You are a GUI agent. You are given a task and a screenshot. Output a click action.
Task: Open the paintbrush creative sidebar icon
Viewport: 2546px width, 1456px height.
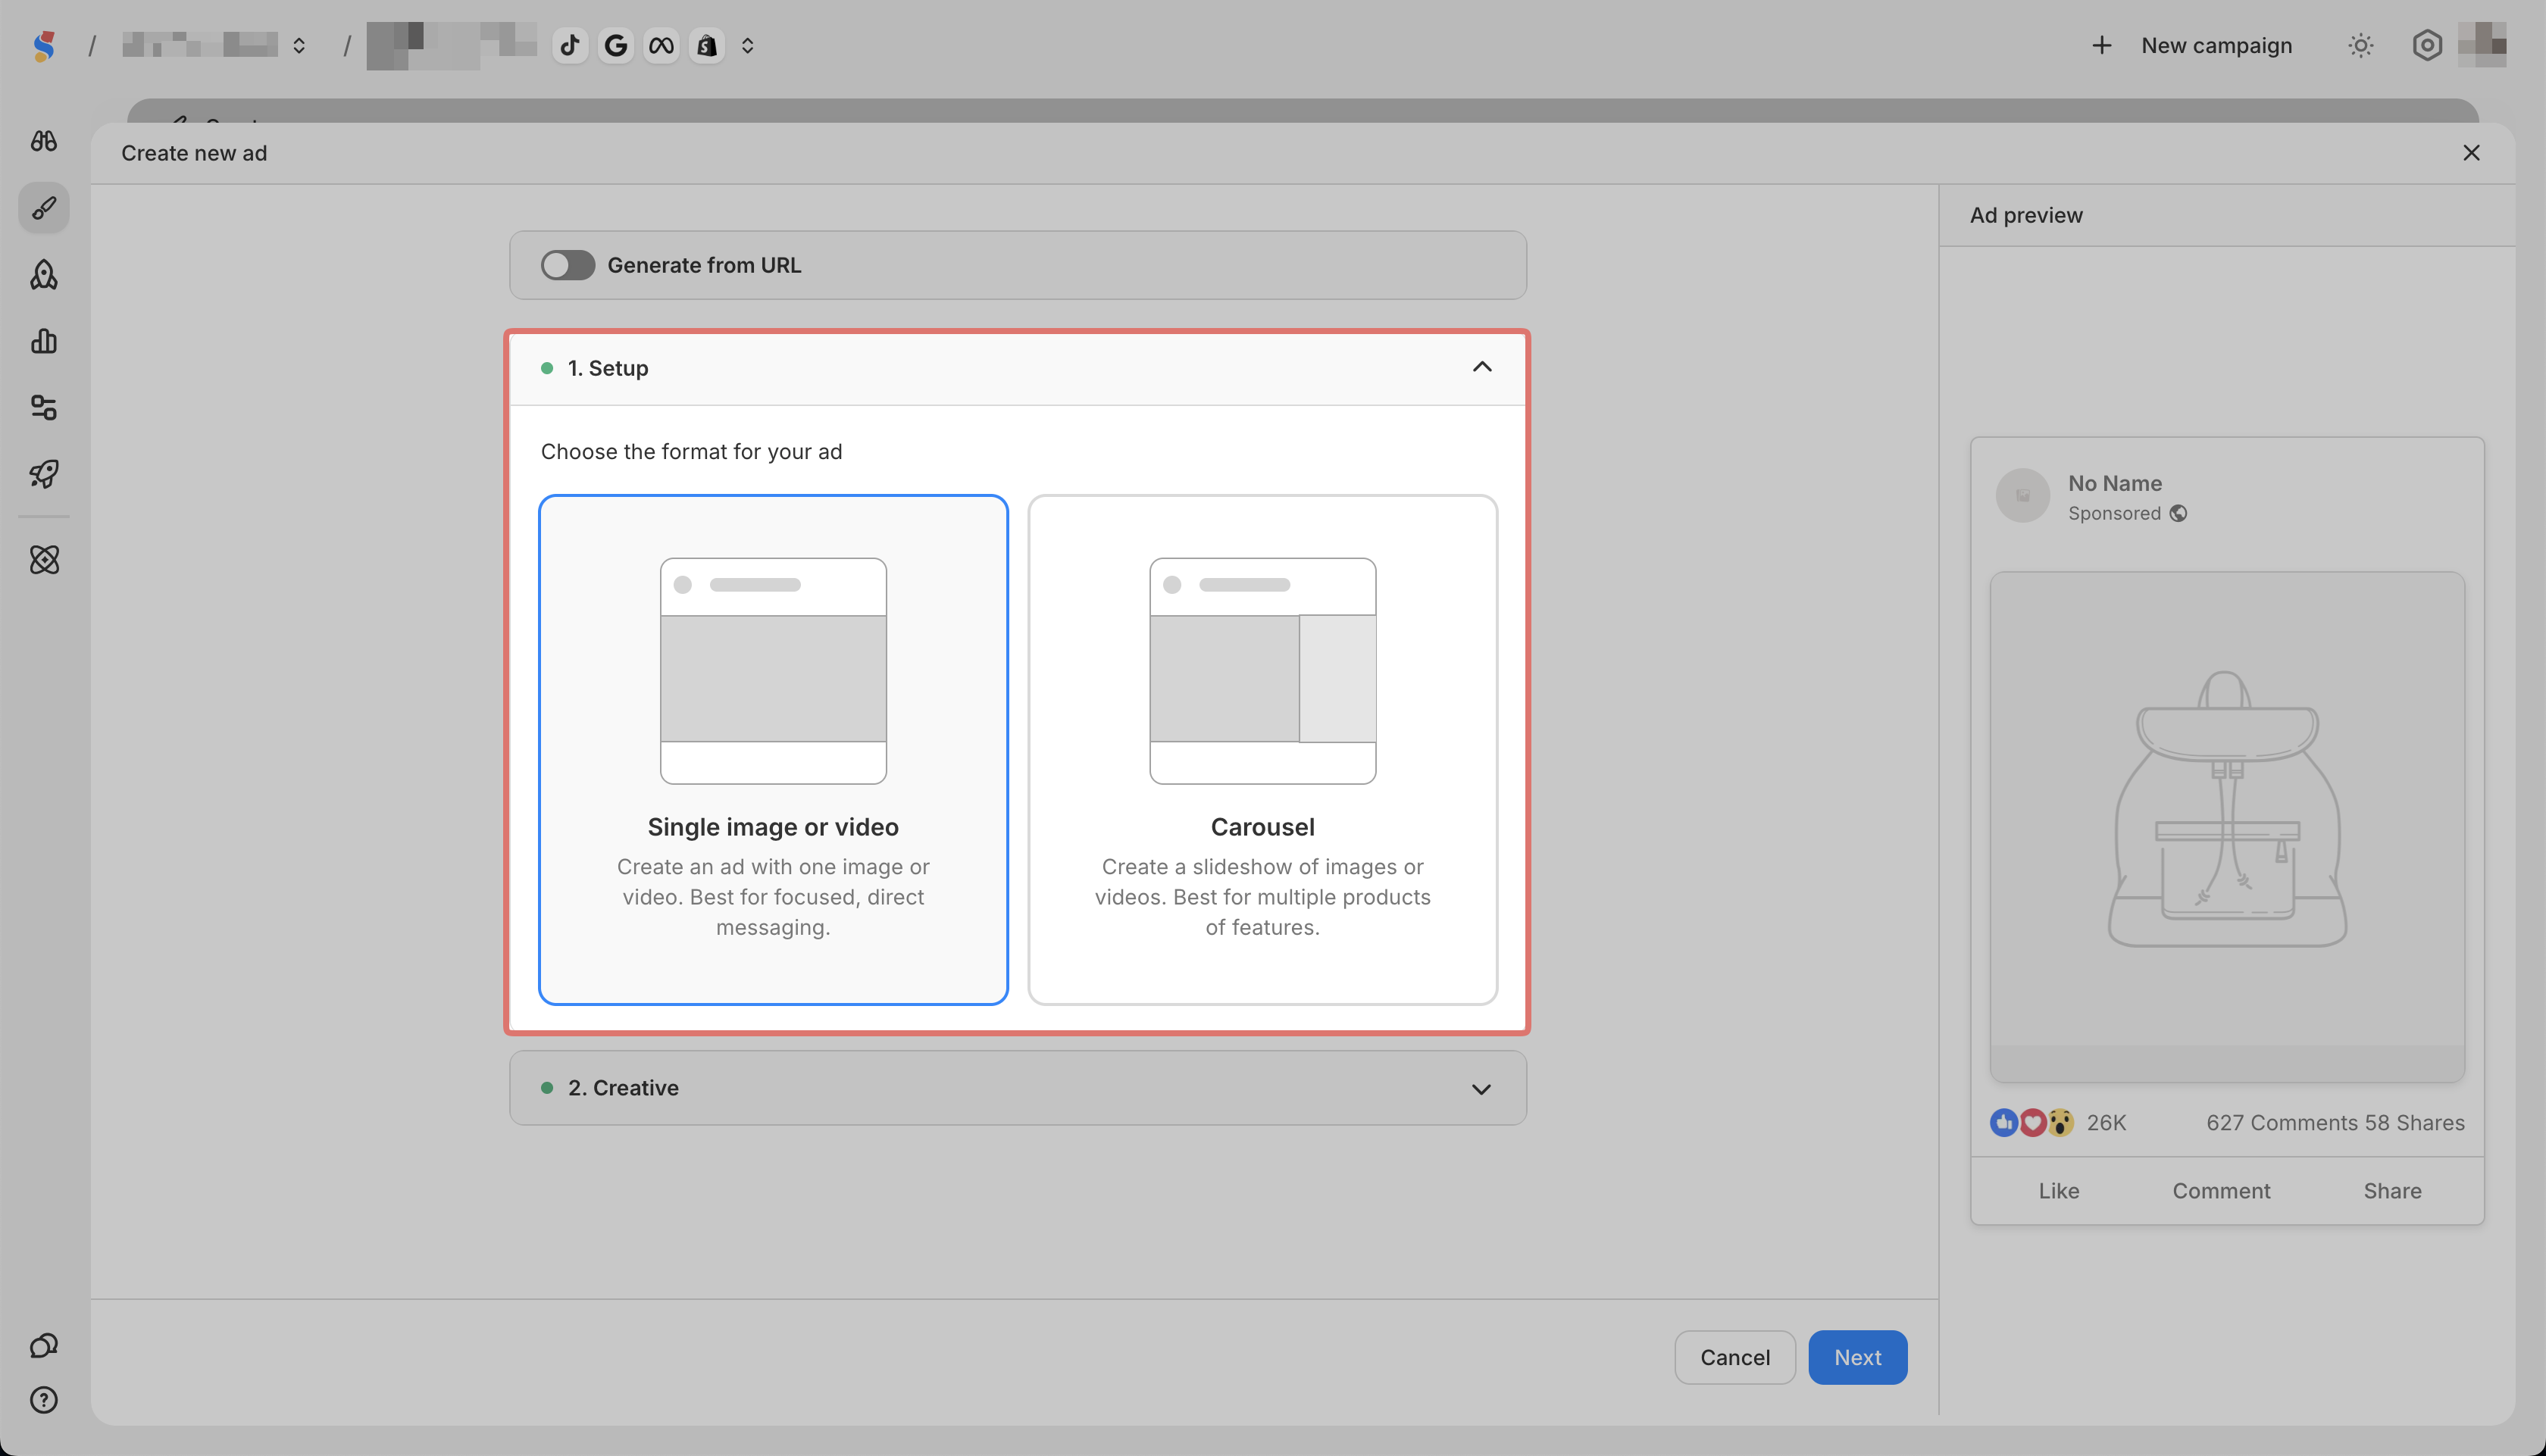tap(44, 208)
